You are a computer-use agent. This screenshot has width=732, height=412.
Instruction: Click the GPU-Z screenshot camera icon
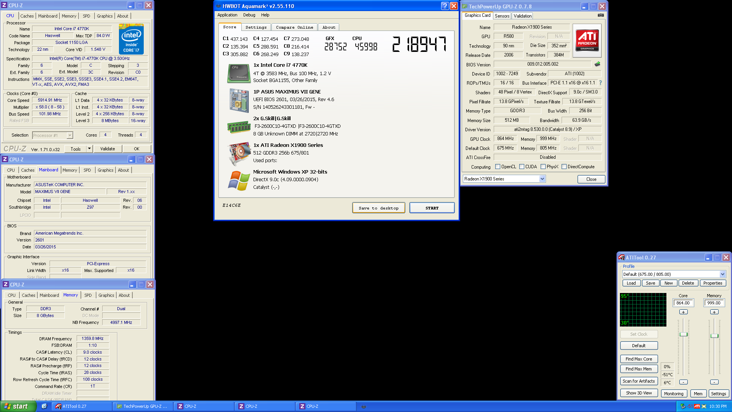click(x=600, y=15)
